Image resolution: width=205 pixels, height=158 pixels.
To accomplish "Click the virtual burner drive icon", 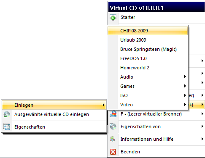I will pyautogui.click(x=113, y=114).
